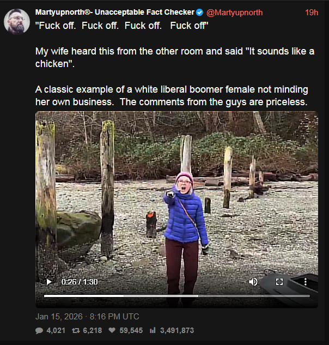Open the @Martyupnorth handle link
This screenshot has width=329, height=345.
coord(235,13)
